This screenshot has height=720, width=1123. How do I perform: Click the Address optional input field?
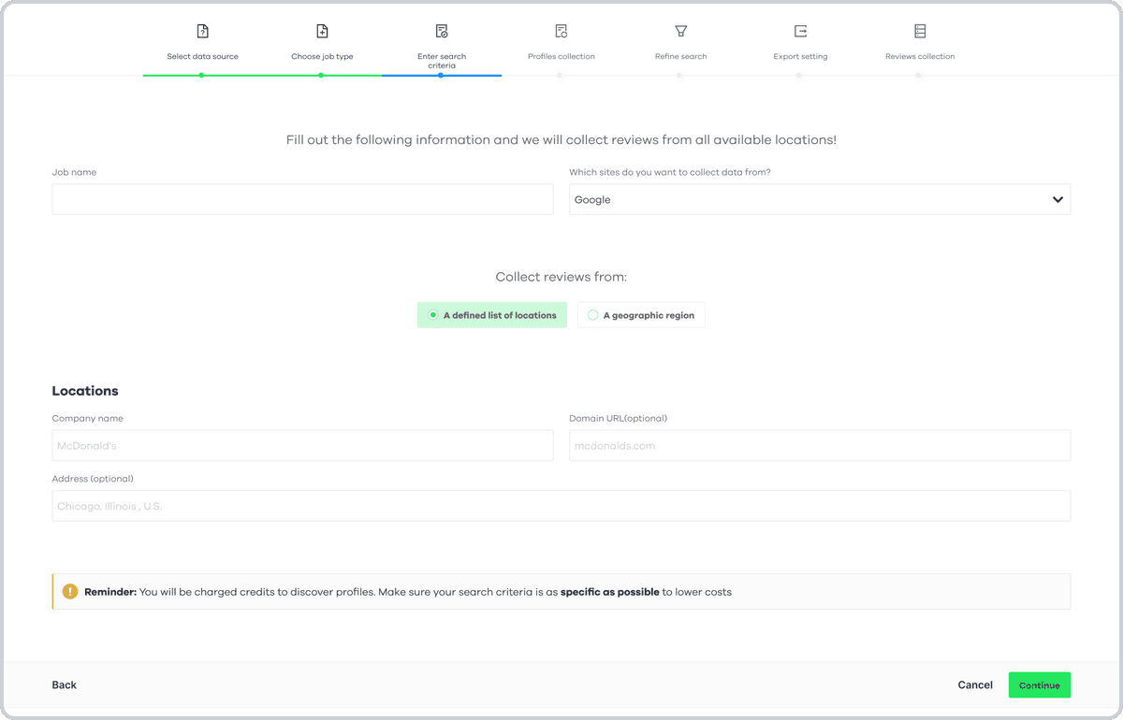pos(561,505)
